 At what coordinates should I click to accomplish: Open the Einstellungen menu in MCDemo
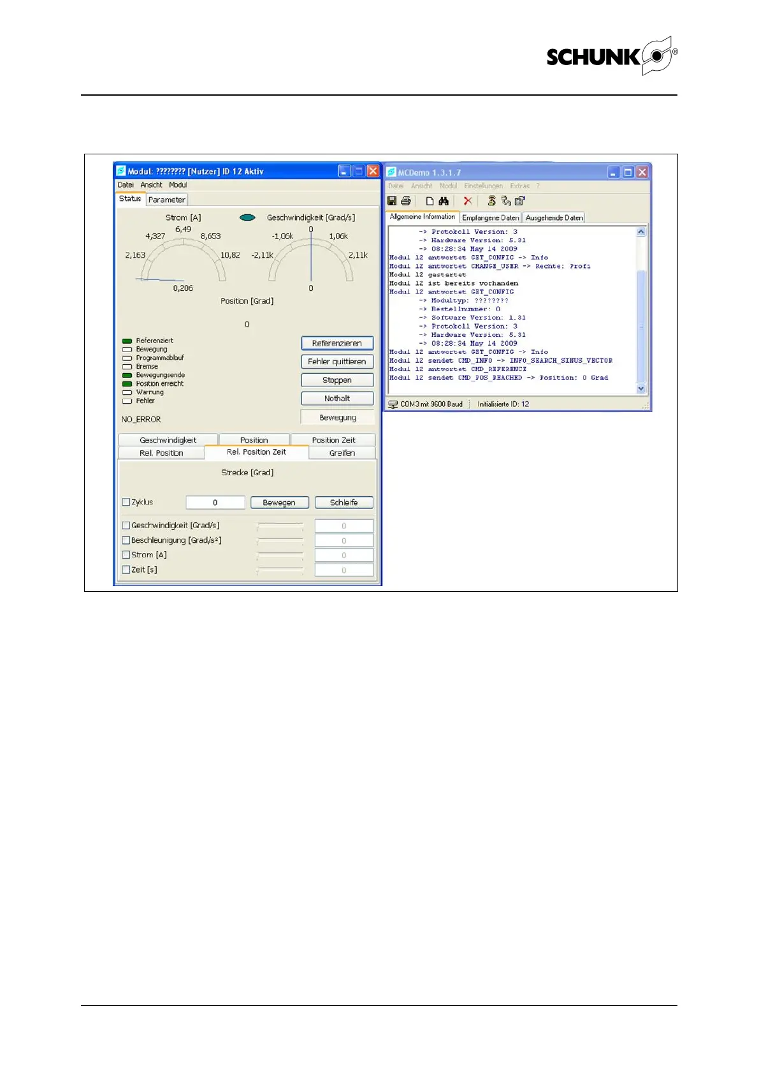[483, 186]
